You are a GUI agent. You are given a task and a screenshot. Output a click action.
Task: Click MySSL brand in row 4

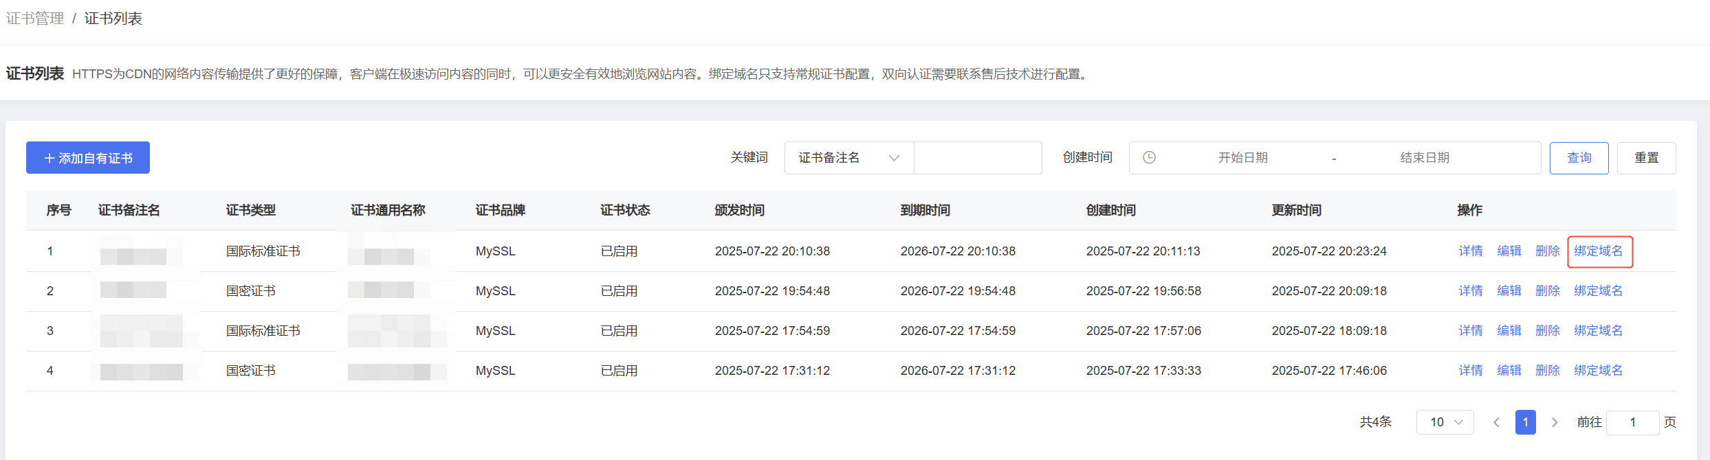[x=496, y=371]
